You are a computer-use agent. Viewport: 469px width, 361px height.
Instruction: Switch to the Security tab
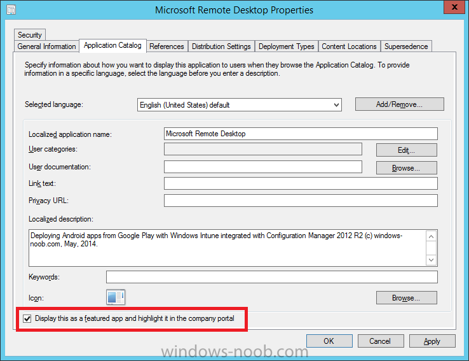click(x=30, y=35)
